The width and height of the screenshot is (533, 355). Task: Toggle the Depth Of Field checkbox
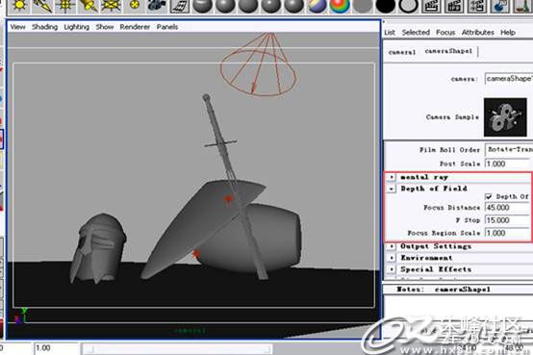pyautogui.click(x=489, y=196)
